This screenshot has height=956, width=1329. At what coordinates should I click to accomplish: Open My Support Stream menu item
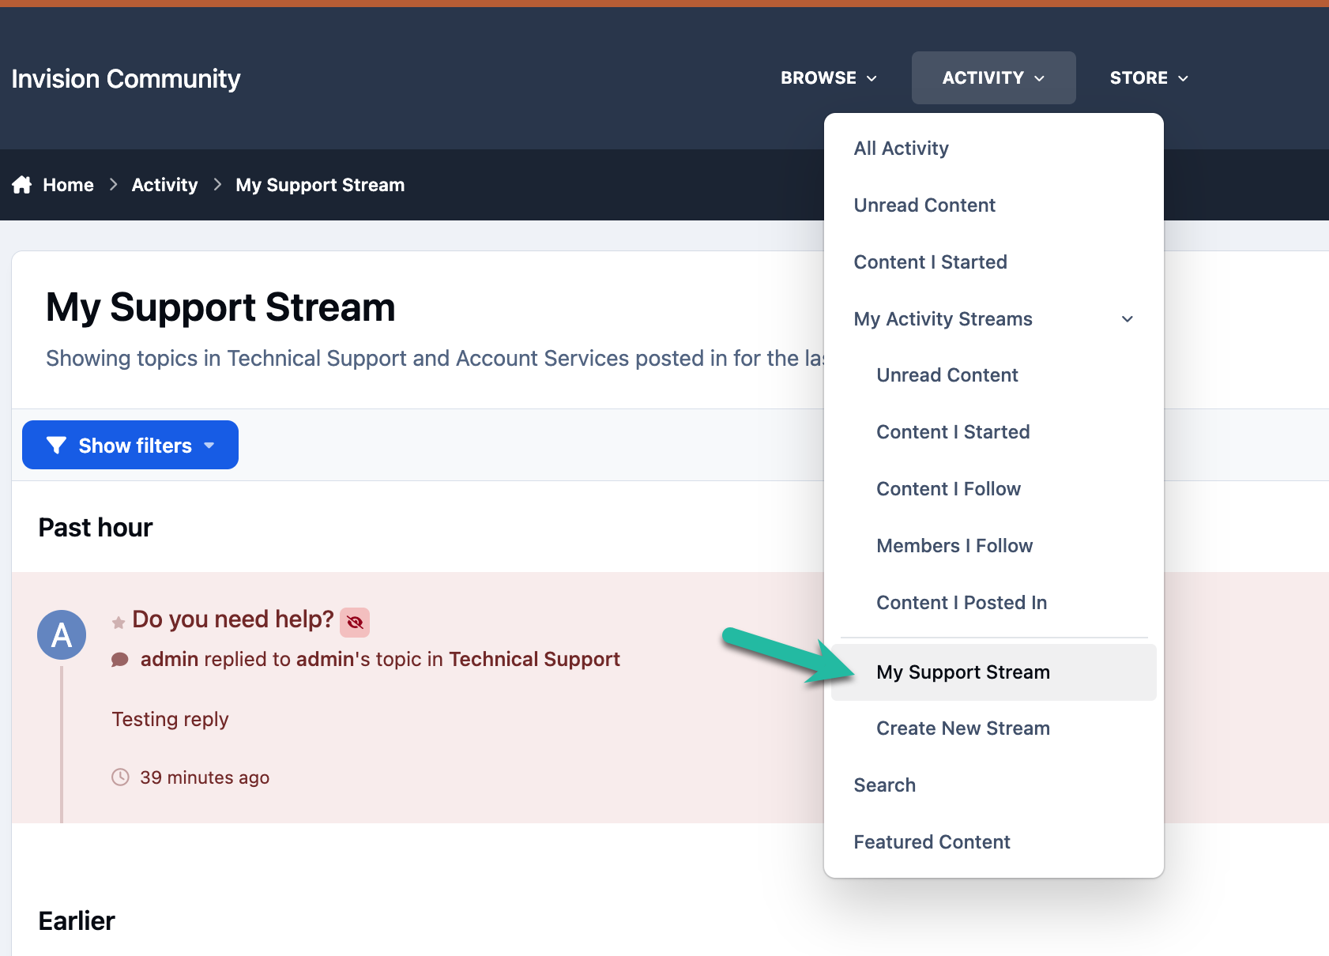993,672
